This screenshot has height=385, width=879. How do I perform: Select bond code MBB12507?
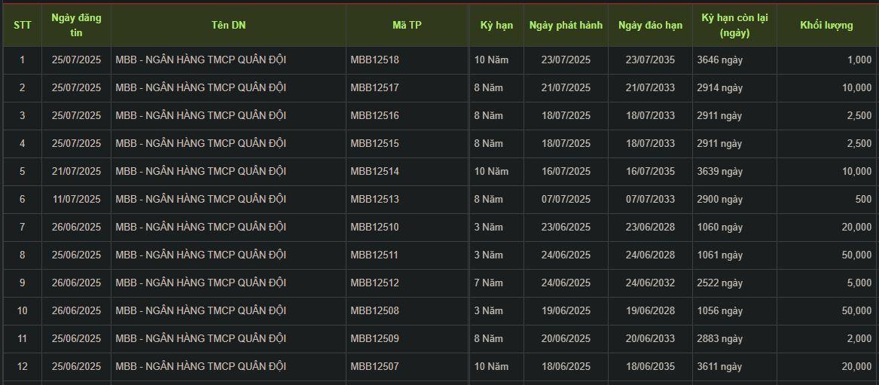(375, 366)
